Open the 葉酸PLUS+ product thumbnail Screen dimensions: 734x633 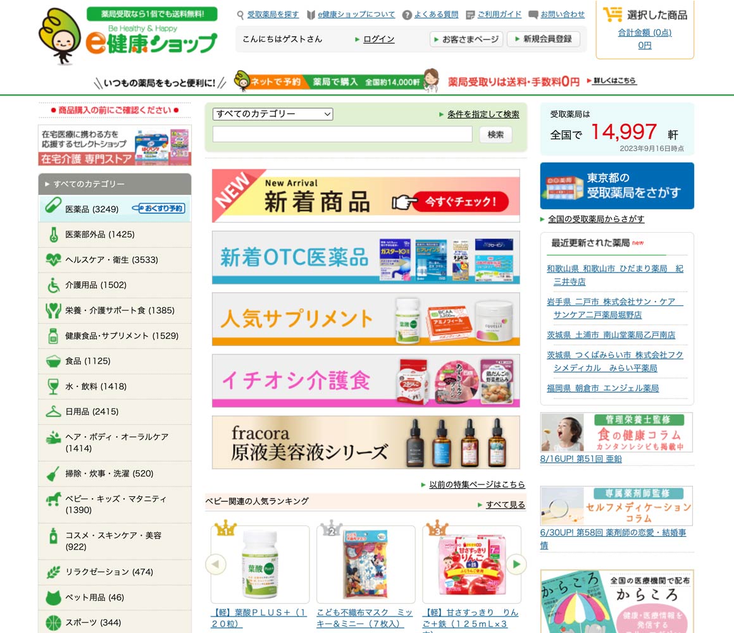tap(260, 565)
